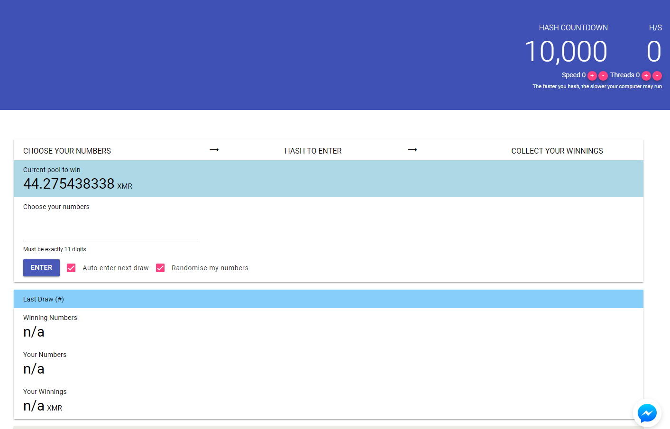Click the Winning Numbers label
This screenshot has height=429, width=670.
pos(50,318)
